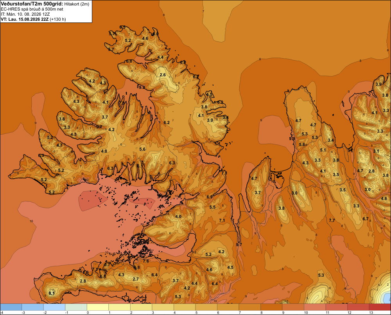The height and width of the screenshot is (315, 391).
Task: Click the 4.8 temperature label
Action: 104,151
